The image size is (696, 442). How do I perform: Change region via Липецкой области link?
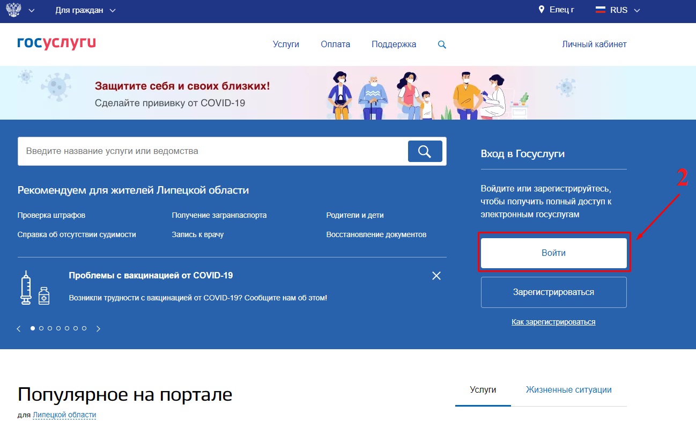(64, 415)
